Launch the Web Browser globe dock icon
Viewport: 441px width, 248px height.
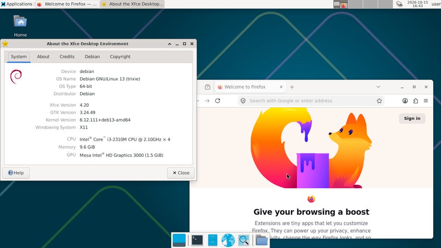228,240
